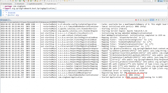The width and height of the screenshot is (168, 93).
Task: Click the Open Task folder icon
Action: coord(37,1)
